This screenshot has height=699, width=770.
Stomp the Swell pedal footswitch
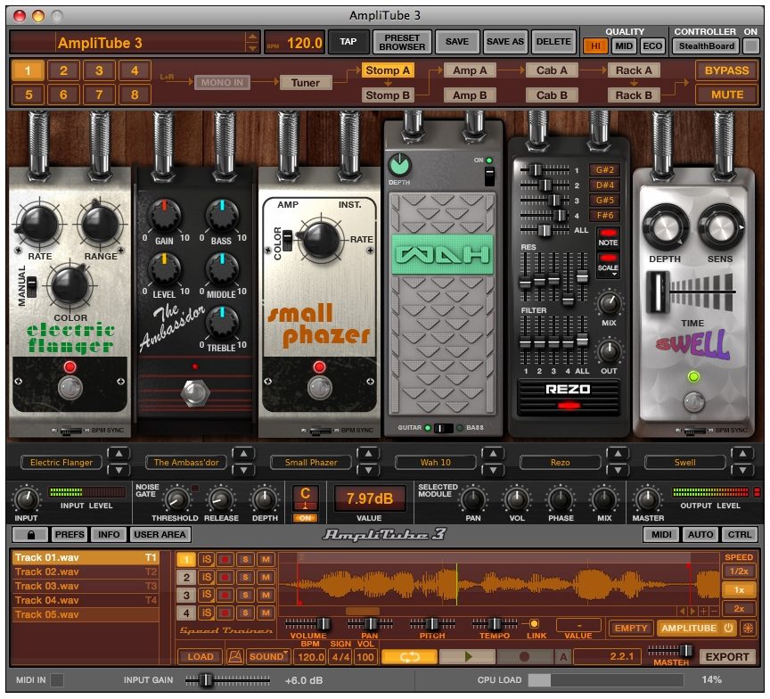[x=693, y=402]
